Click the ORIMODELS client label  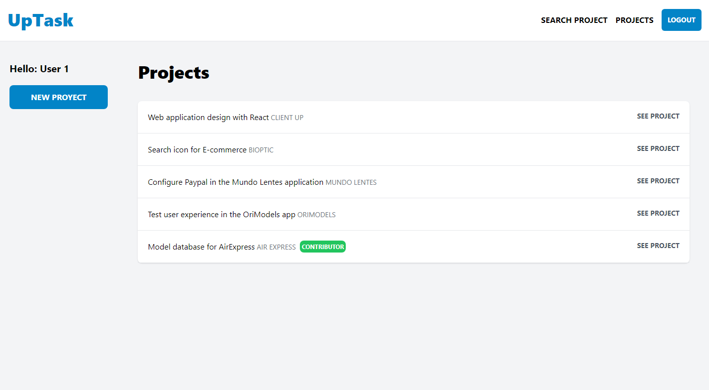coord(316,215)
